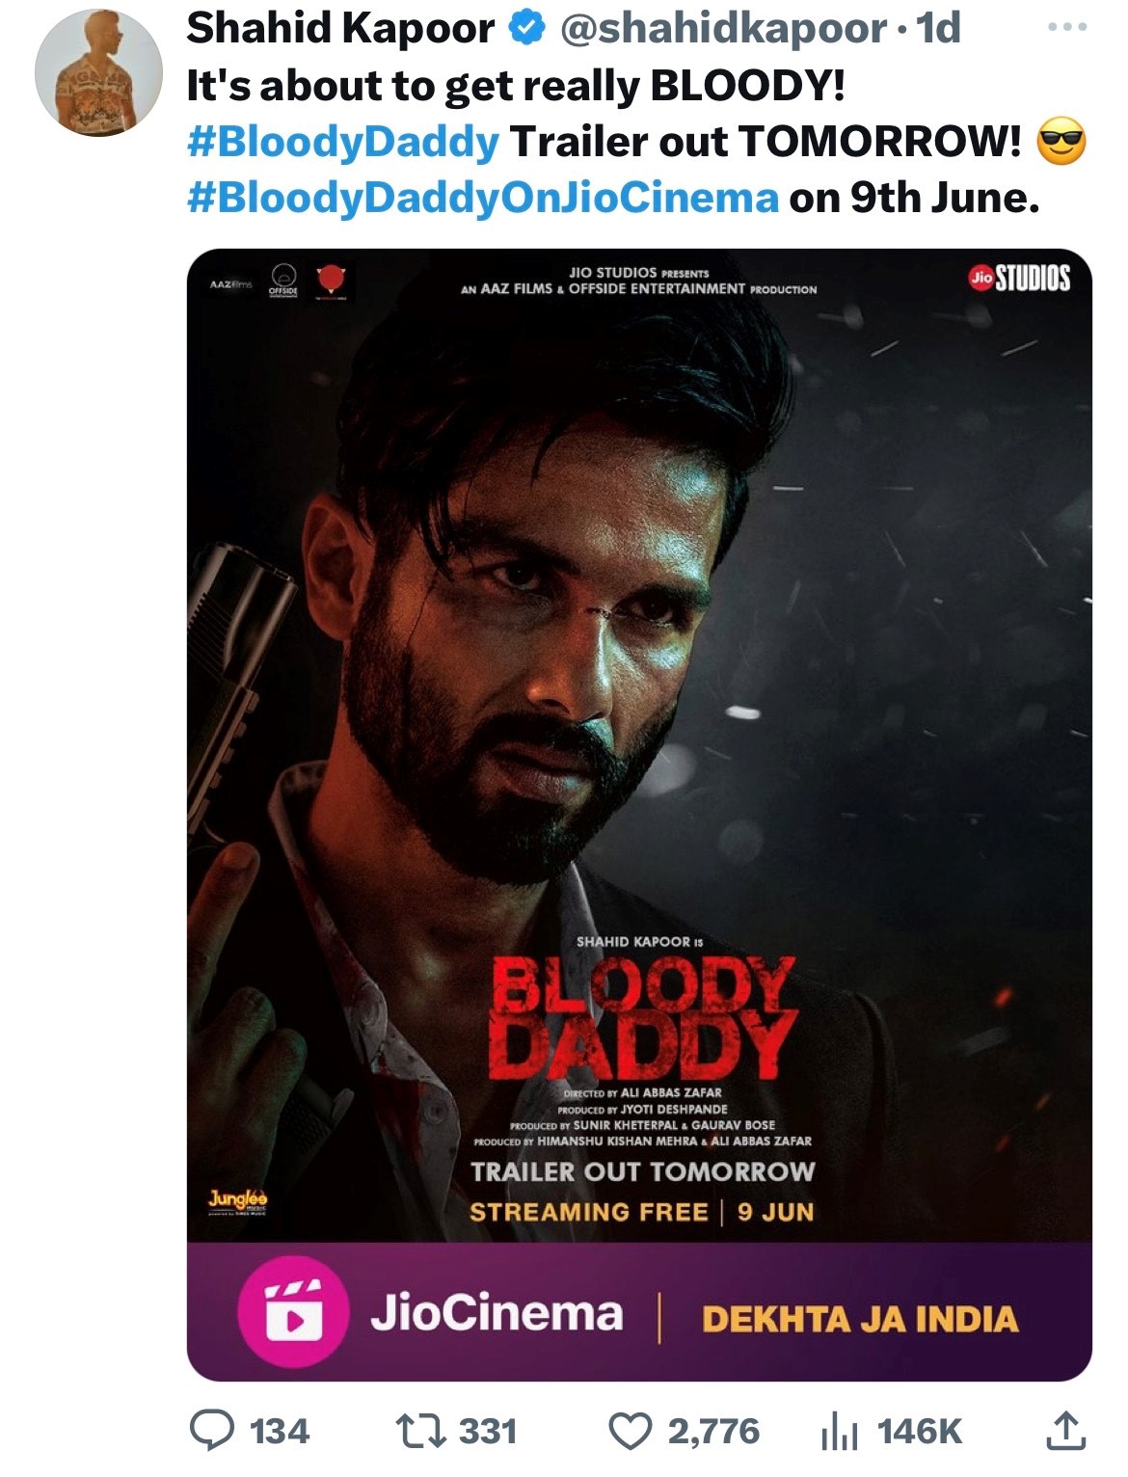Click the Junglee Music logo
Image resolution: width=1128 pixels, height=1477 pixels.
click(x=237, y=1200)
